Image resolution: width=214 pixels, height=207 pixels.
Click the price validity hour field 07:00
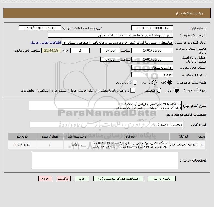110,59
